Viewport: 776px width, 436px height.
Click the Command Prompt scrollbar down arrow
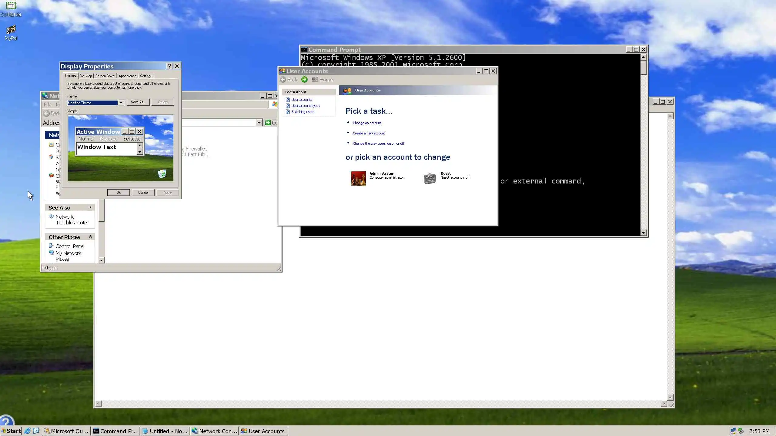click(643, 233)
